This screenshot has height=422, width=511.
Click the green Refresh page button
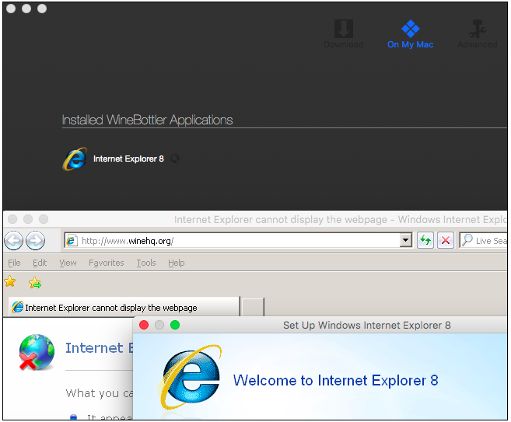[x=425, y=240]
